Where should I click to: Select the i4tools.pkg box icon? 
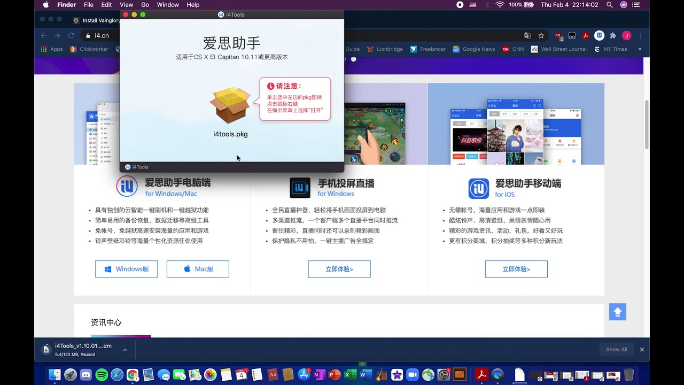coord(230,105)
